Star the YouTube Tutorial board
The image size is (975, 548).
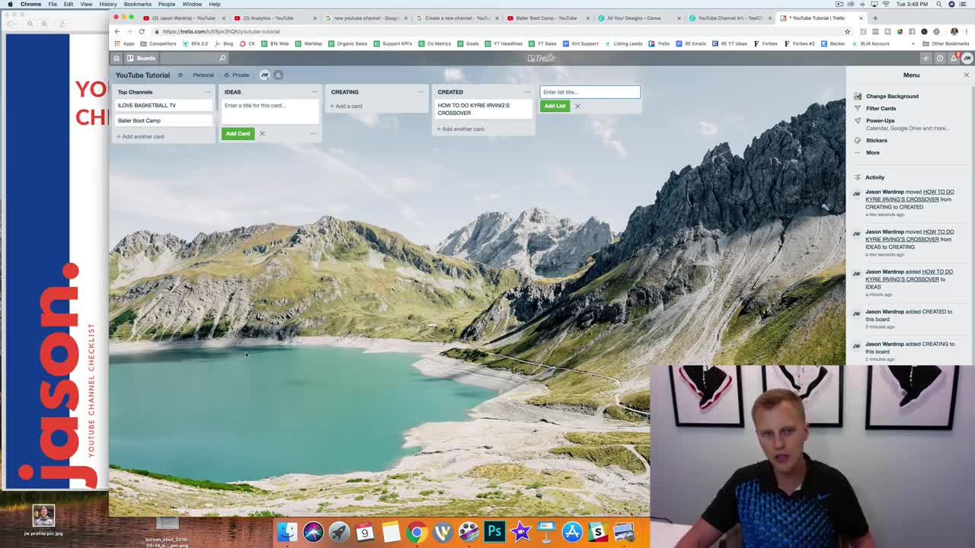[181, 75]
